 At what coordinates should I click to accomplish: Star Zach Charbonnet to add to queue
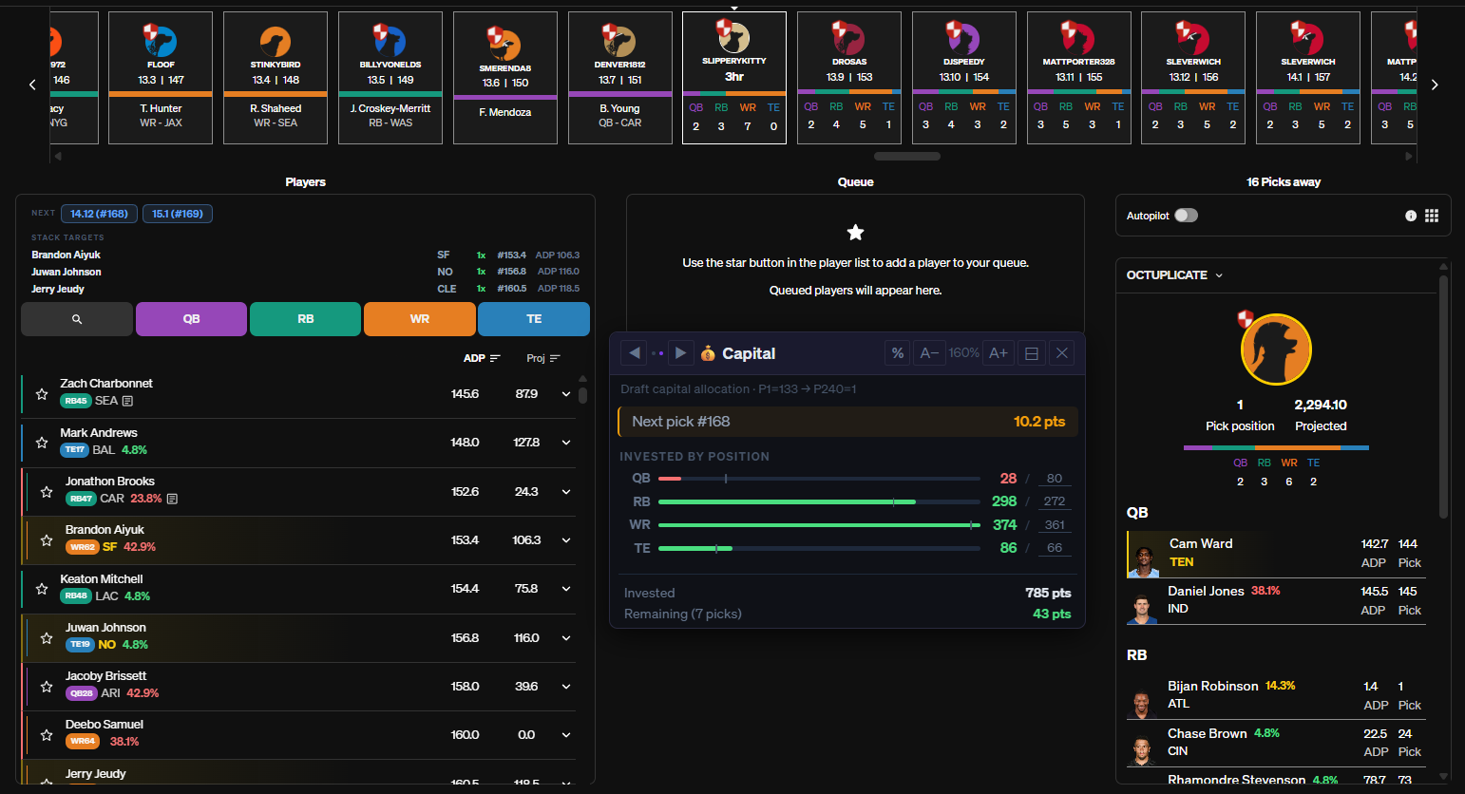pyautogui.click(x=42, y=393)
